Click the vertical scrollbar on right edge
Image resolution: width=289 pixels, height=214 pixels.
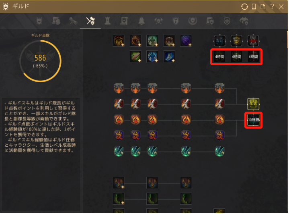point(287,39)
